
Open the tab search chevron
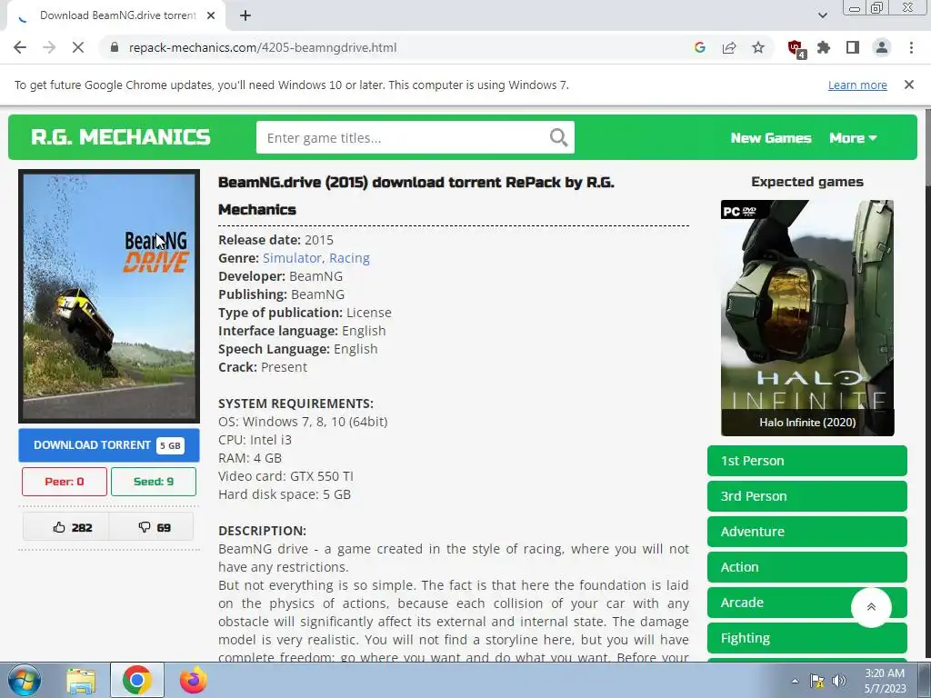[822, 15]
